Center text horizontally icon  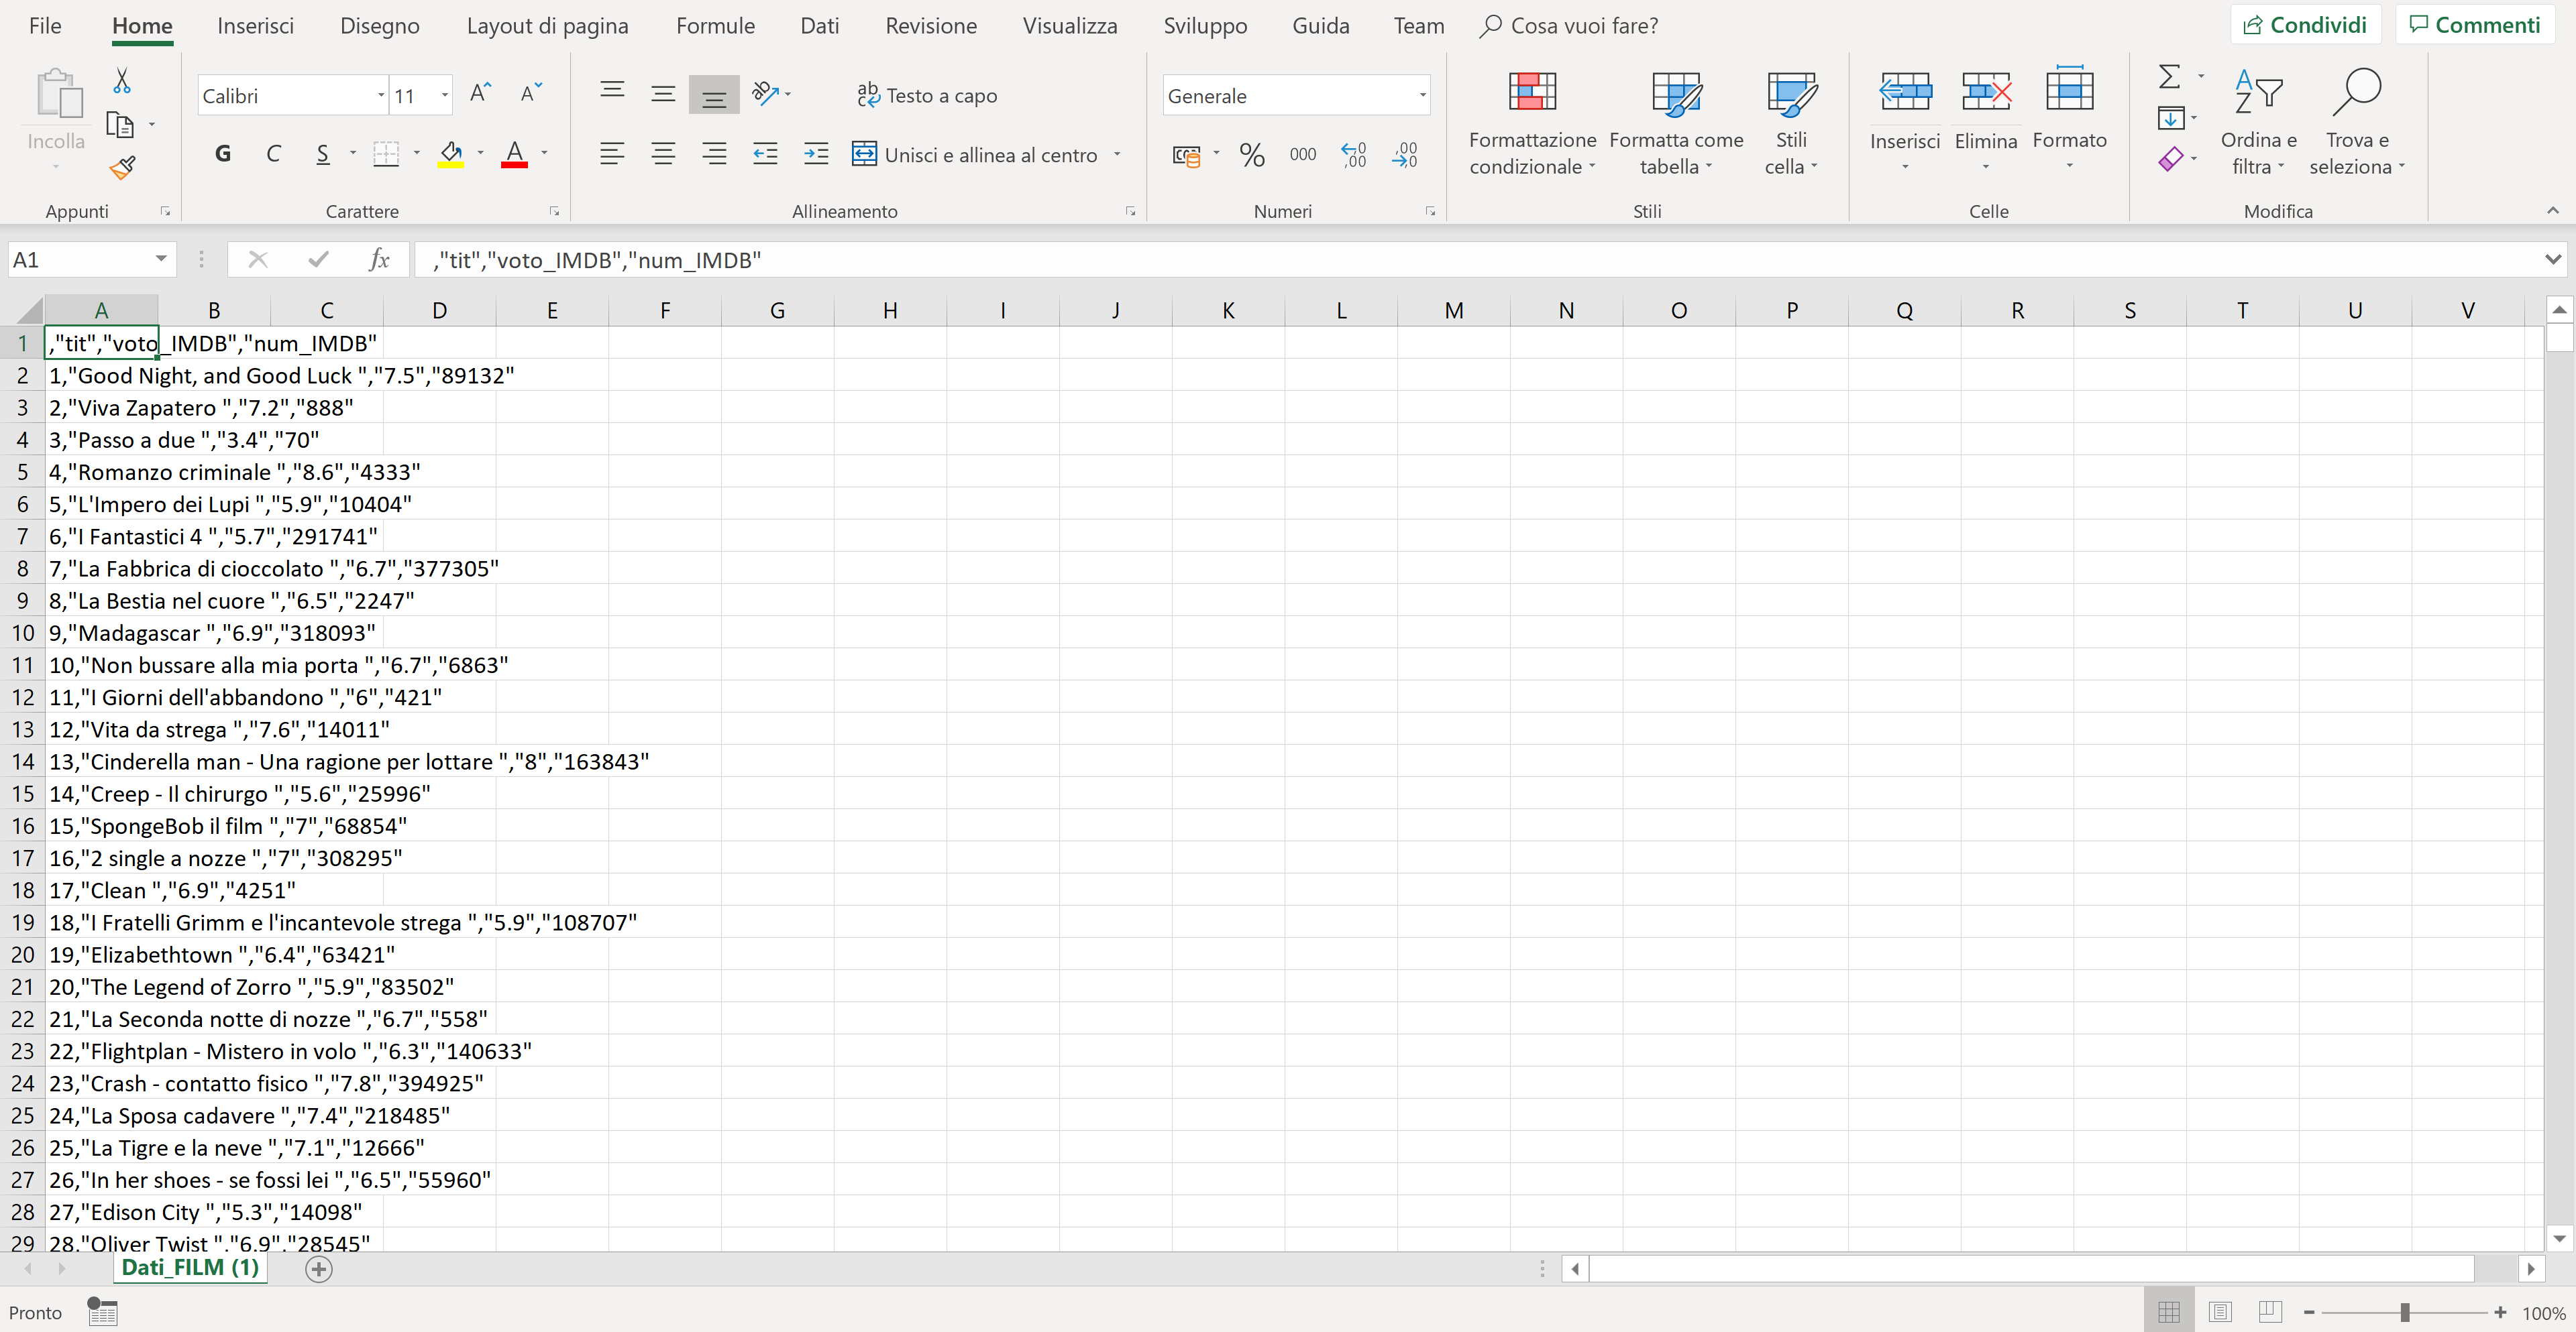pyautogui.click(x=663, y=154)
